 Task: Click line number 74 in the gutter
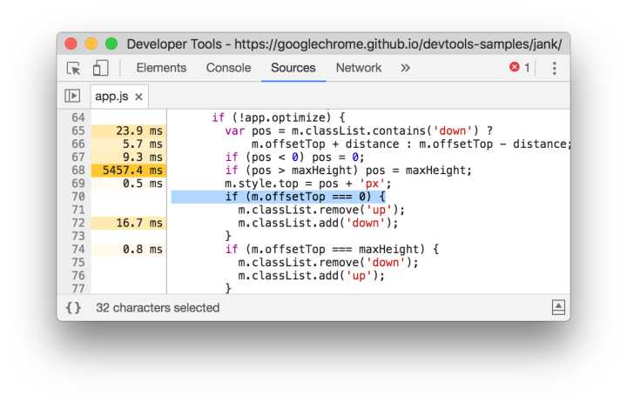78,250
